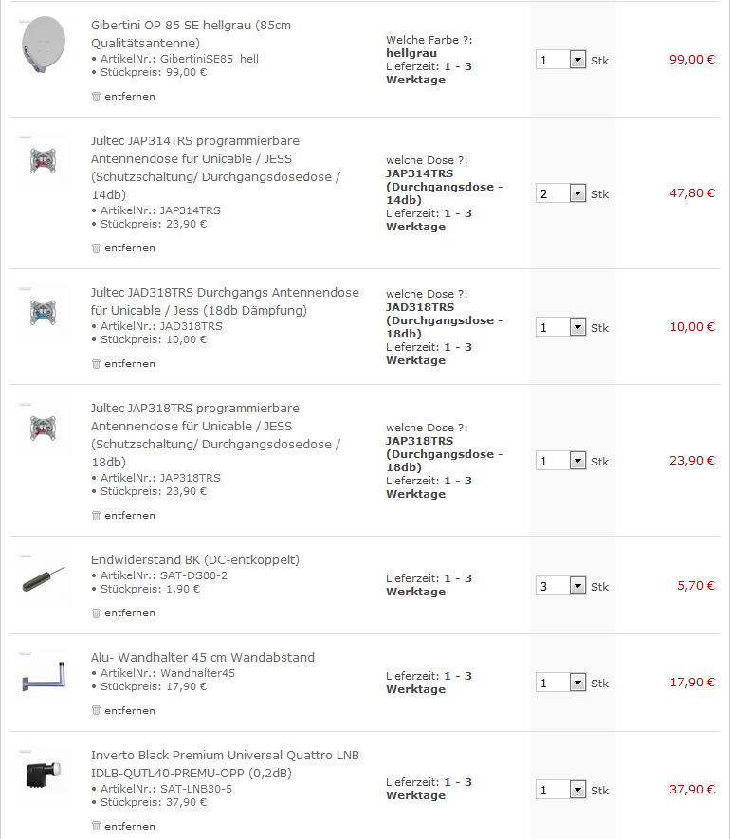Click trash icon beside Jultec JAP314TRS
This screenshot has height=839, width=731.
pos(96,247)
